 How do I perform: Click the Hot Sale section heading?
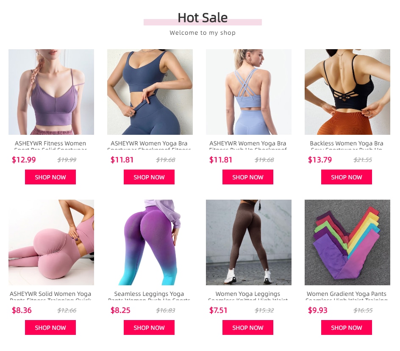pos(203,18)
